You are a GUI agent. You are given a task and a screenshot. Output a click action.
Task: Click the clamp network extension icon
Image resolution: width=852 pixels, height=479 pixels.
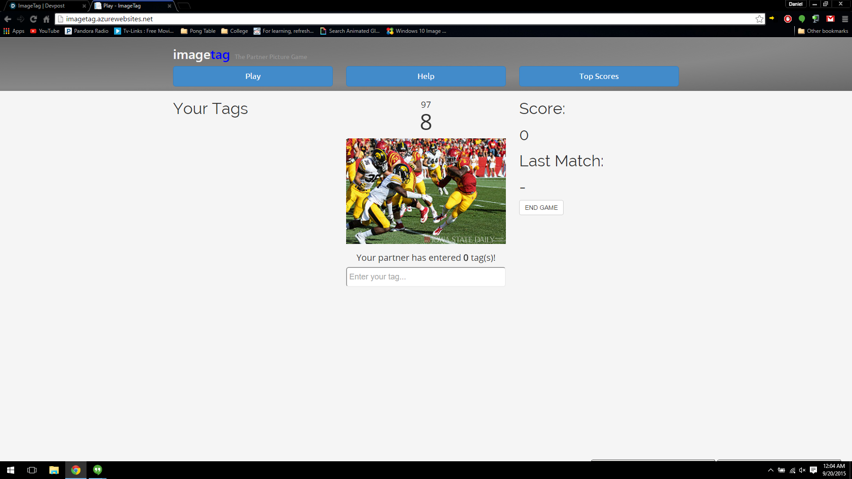tap(816, 19)
